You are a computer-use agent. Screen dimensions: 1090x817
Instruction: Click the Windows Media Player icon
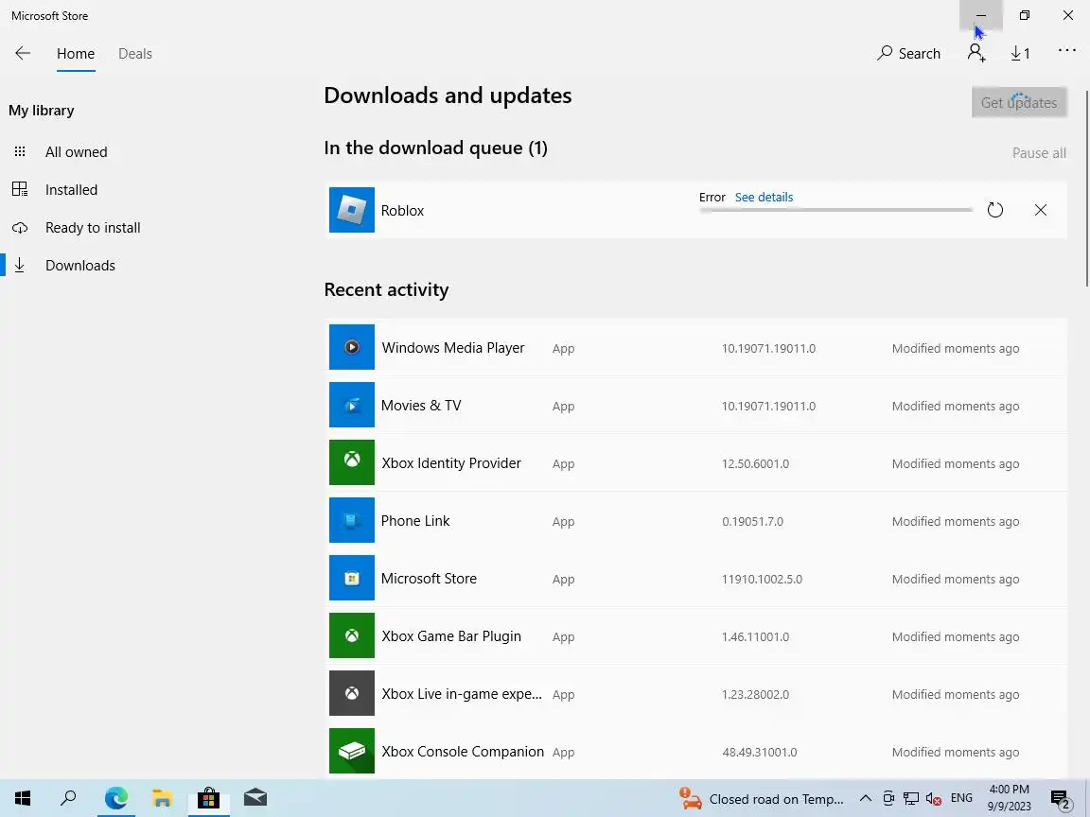[352, 347]
